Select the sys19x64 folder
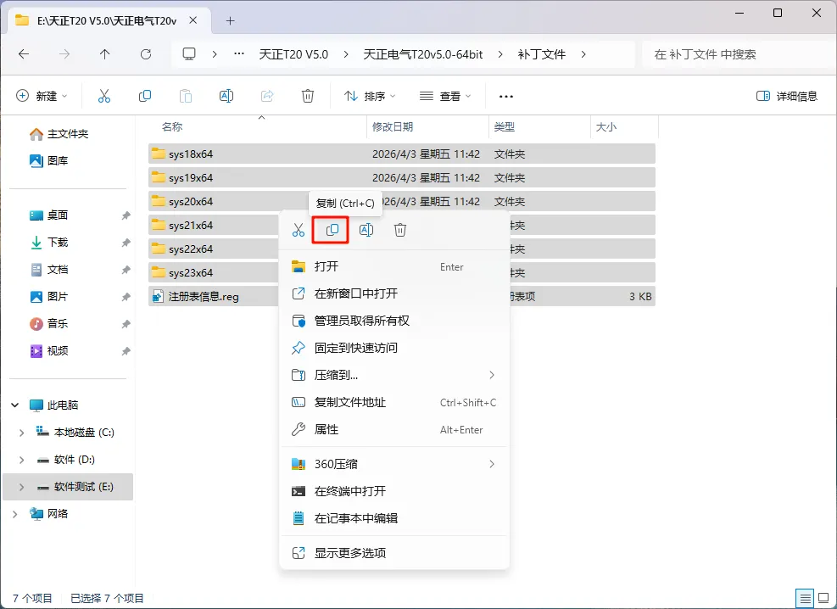Viewport: 837px width, 609px height. (x=401, y=178)
